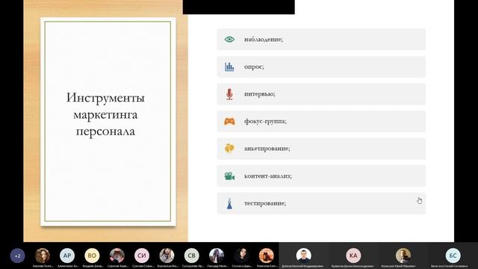Click the анкетирование list item text

tap(267, 149)
